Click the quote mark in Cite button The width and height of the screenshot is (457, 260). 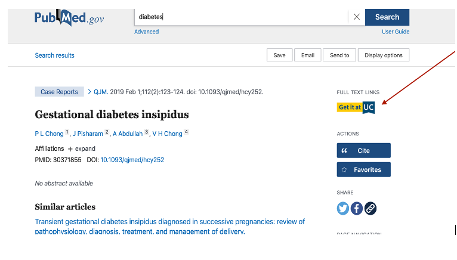[344, 151]
